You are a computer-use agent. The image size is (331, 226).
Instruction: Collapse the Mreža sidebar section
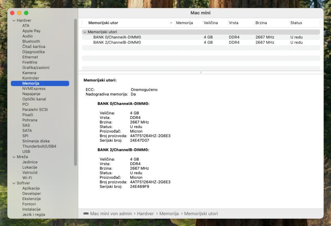(x=14, y=157)
